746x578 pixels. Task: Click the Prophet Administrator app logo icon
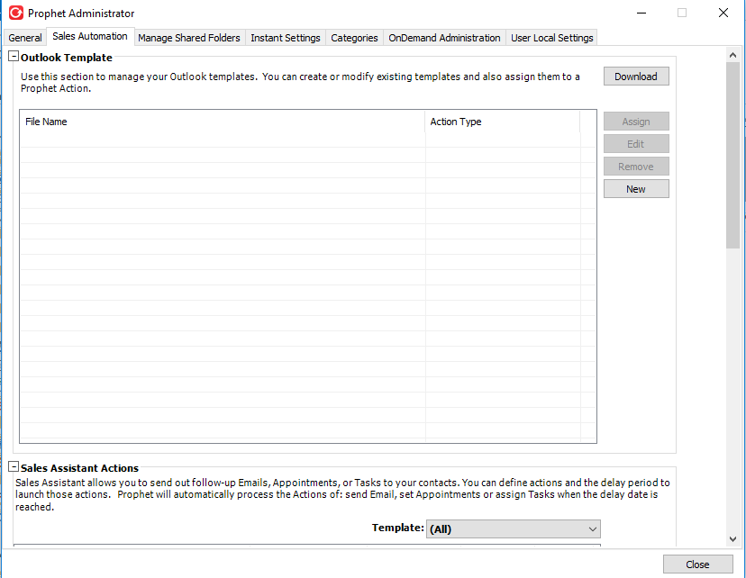[16, 13]
